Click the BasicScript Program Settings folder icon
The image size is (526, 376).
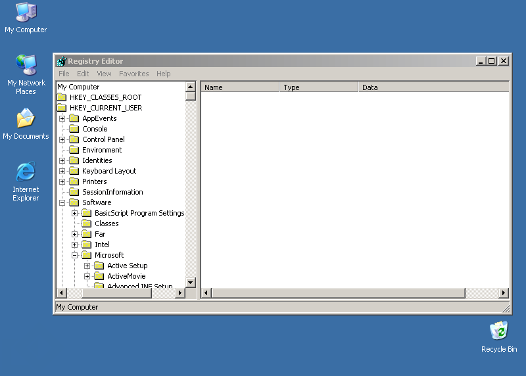coord(87,213)
